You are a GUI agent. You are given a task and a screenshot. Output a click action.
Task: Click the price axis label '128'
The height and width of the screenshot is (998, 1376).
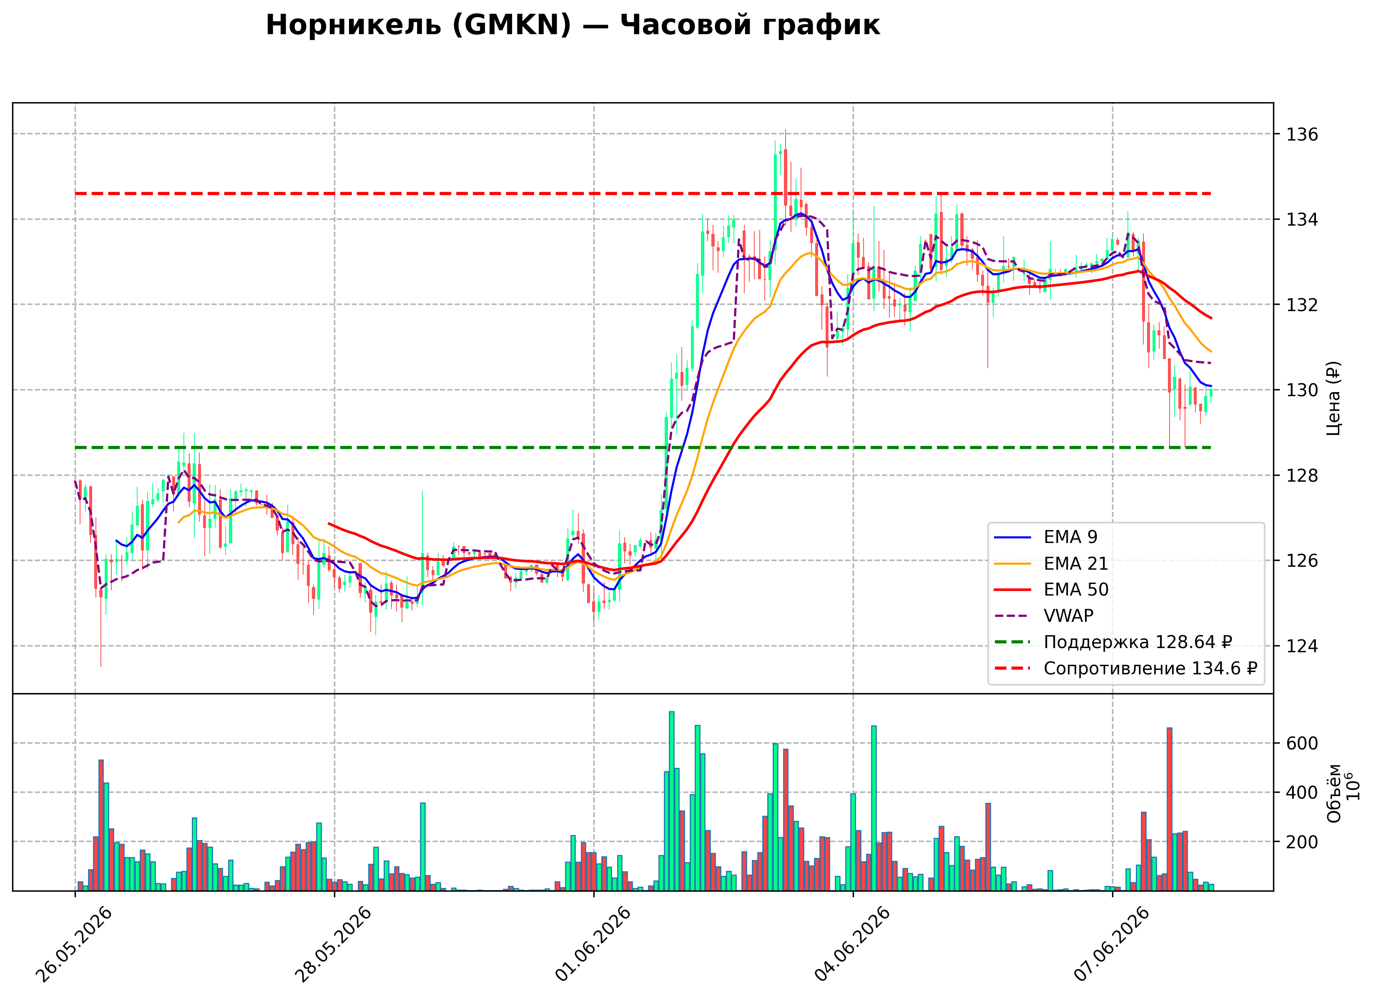[1303, 475]
